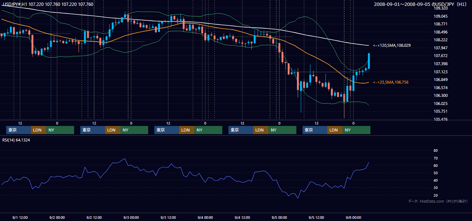472x221 pixels.
Task: Click the 9/6 00:00 time axis label
Action: (353, 217)
